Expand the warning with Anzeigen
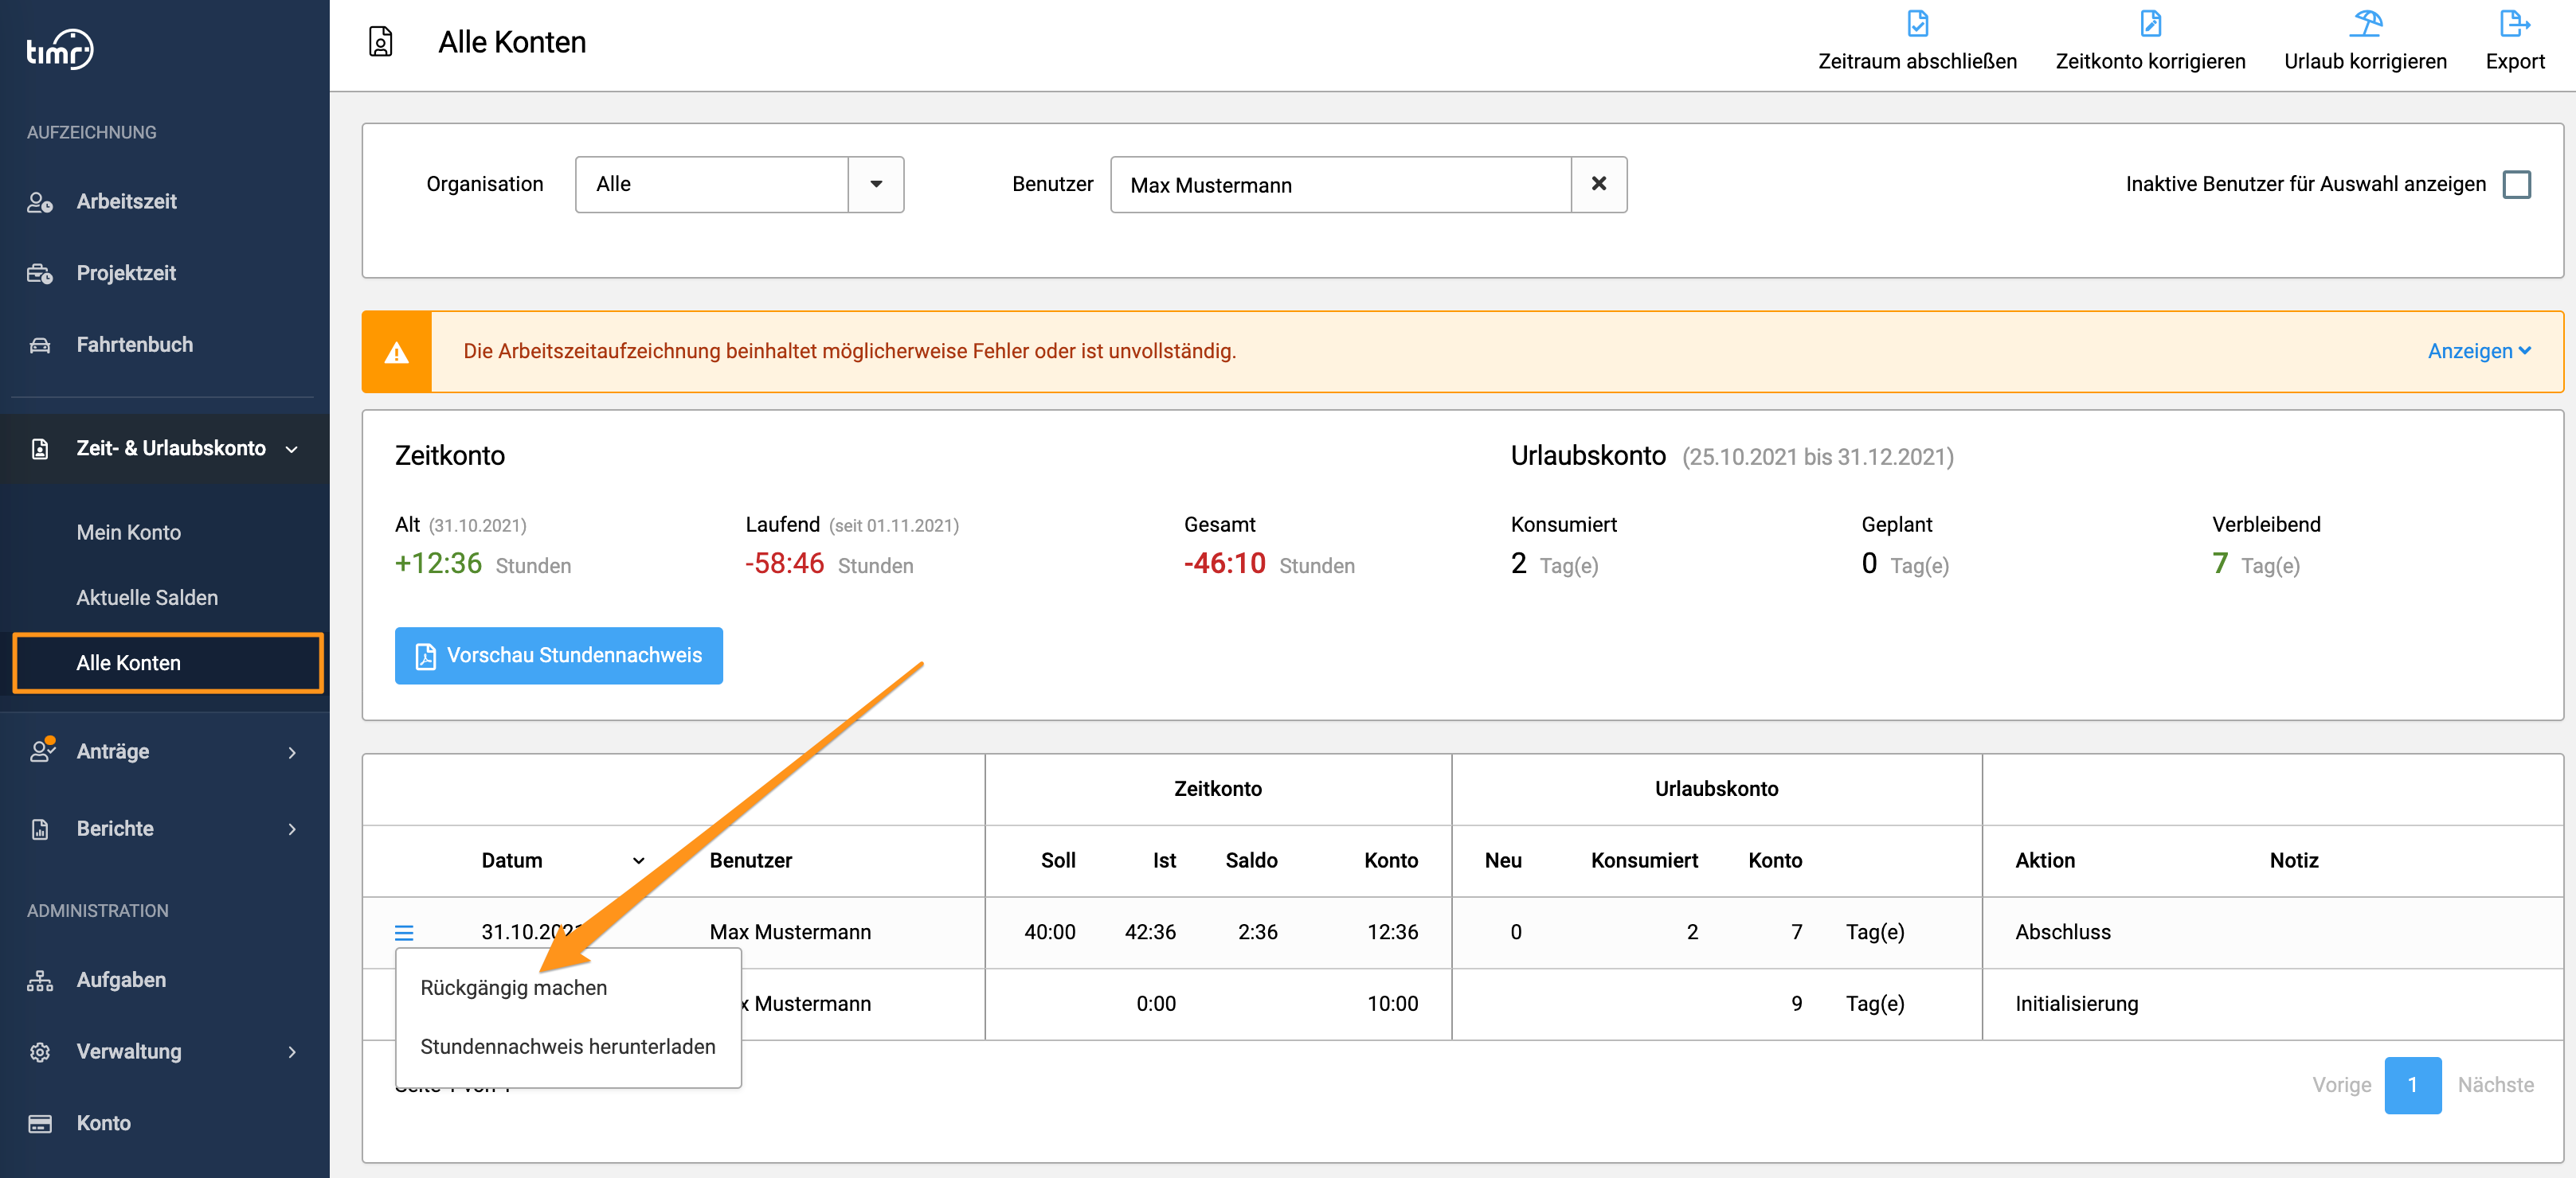The width and height of the screenshot is (2576, 1178). [x=2478, y=351]
